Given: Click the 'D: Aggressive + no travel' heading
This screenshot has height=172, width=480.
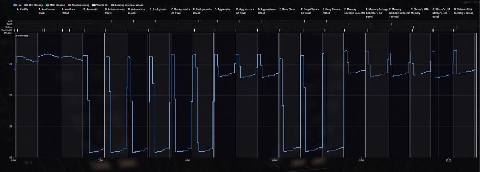Looking at the screenshot, I should [245, 11].
